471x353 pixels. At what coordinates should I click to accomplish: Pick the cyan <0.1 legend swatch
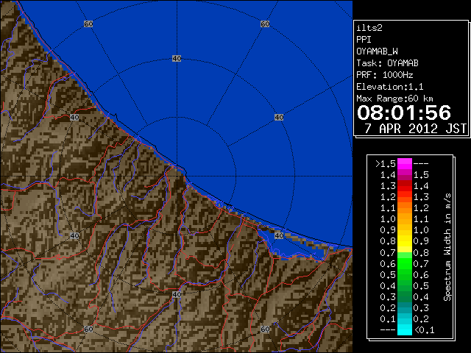(405, 329)
